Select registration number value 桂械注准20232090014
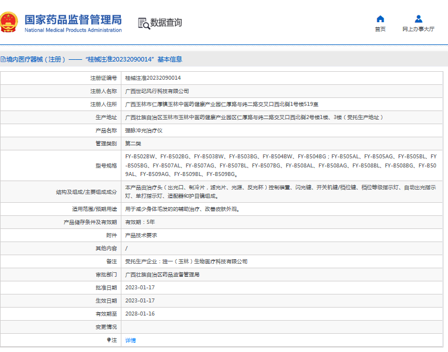Viewport: 448px width, 352px height. pyautogui.click(x=153, y=78)
